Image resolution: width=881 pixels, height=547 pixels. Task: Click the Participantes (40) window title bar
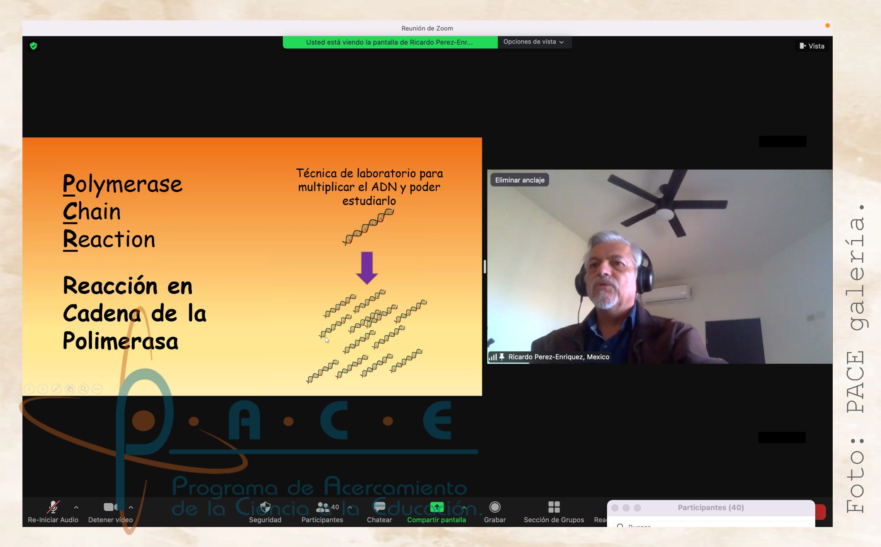click(x=710, y=508)
